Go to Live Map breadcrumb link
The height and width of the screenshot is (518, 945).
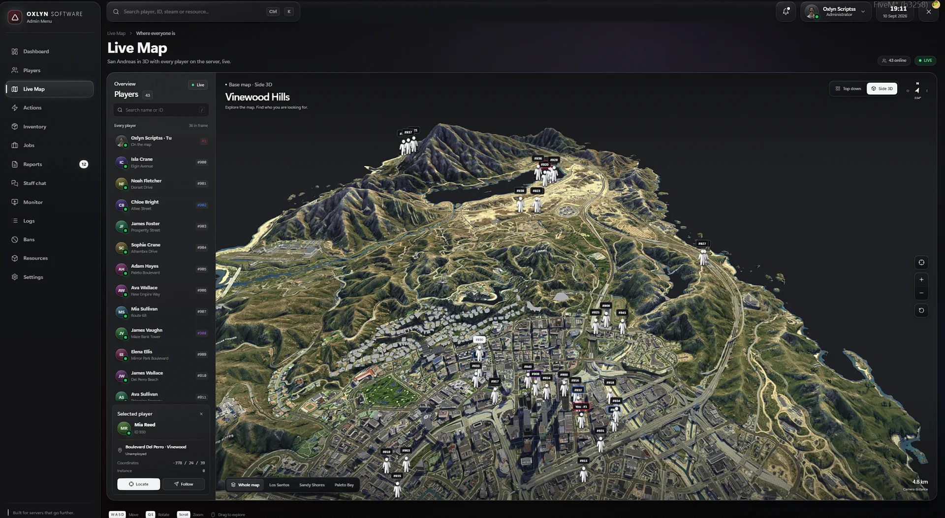pyautogui.click(x=116, y=33)
